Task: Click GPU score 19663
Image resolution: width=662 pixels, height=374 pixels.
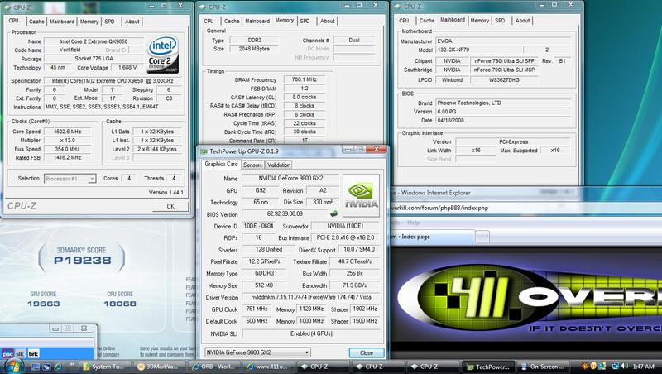Action: [44, 304]
